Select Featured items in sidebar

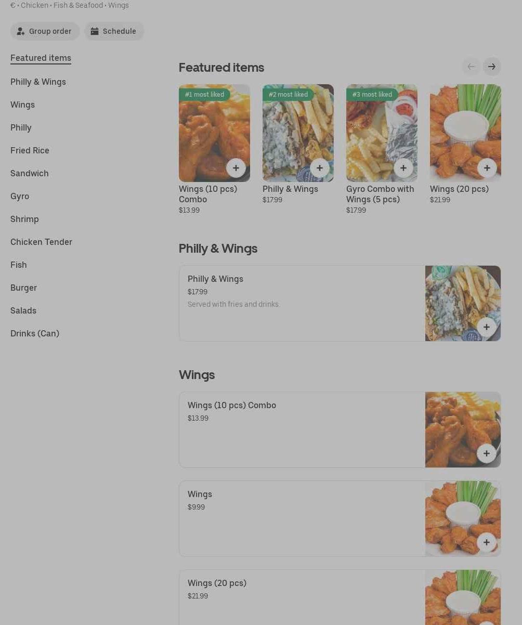point(41,58)
